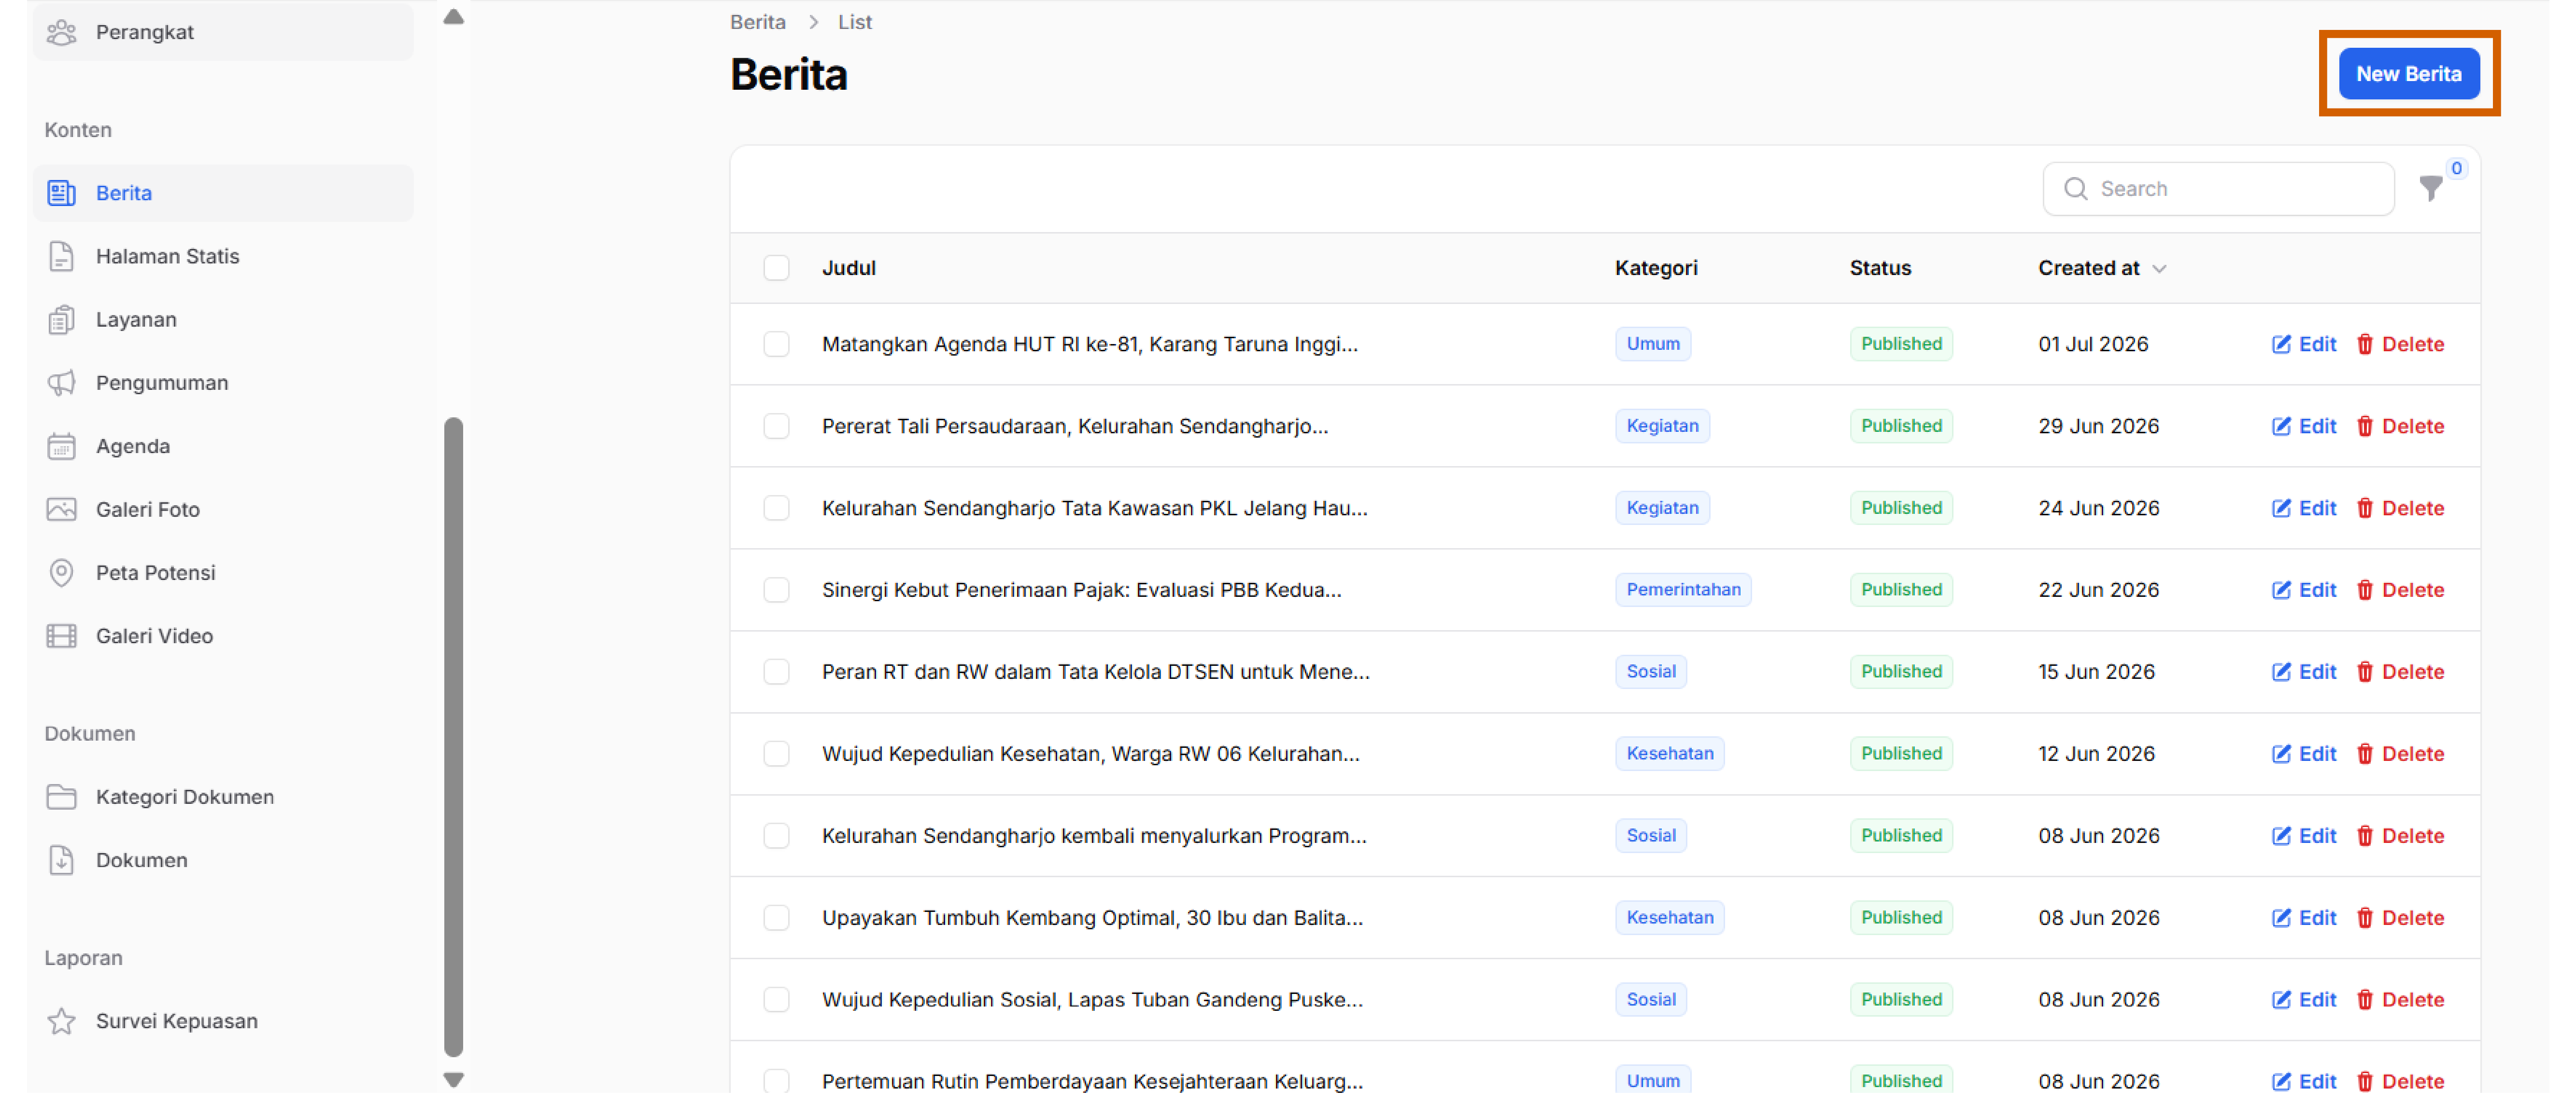Open the table filter funnel icon
This screenshot has height=1117, width=2576.
point(2431,188)
